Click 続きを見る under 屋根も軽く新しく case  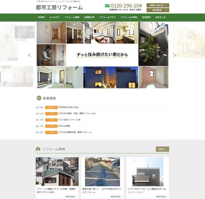(117, 197)
